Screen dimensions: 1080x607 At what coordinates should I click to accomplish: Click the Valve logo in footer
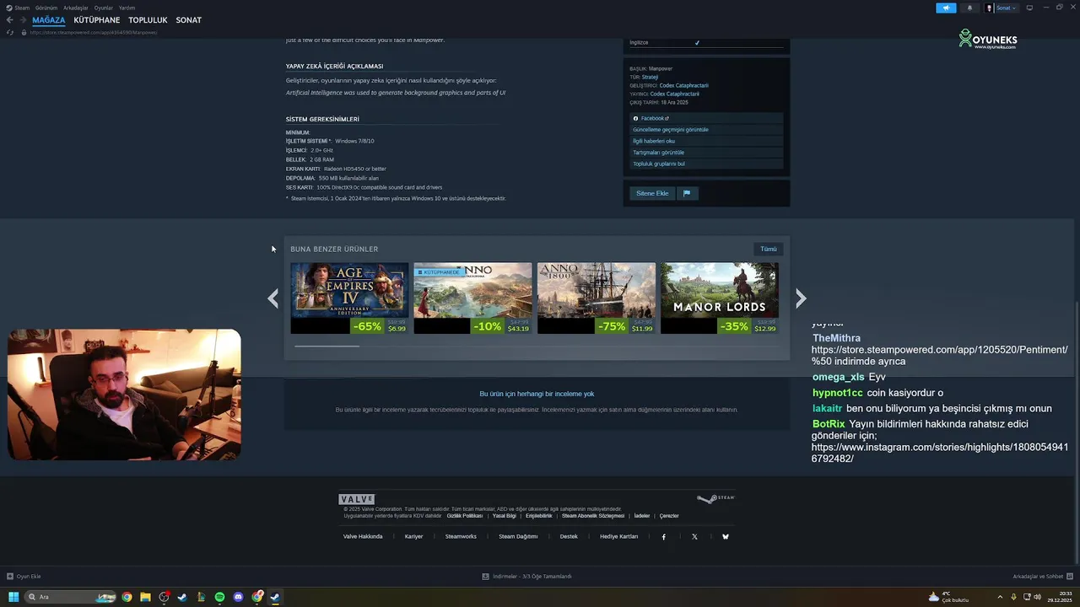pyautogui.click(x=356, y=499)
